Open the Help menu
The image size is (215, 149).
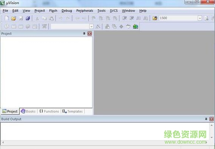143,11
